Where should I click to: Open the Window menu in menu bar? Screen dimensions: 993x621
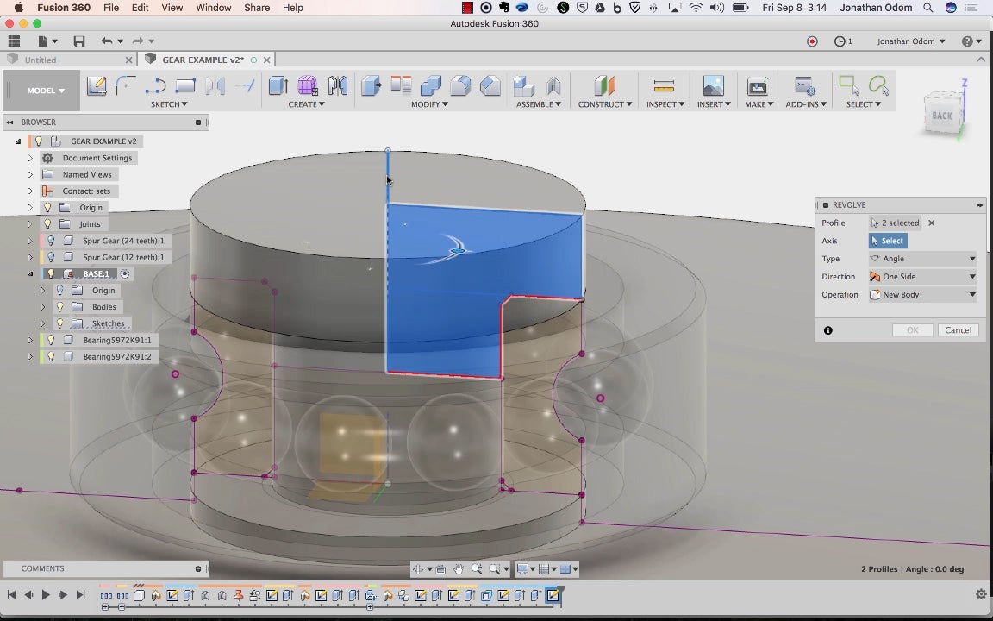pos(213,8)
